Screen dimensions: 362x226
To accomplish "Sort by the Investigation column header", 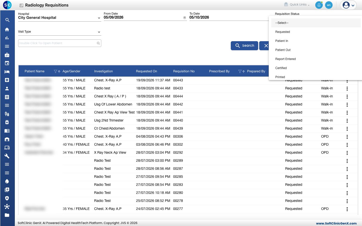I will (103, 71).
